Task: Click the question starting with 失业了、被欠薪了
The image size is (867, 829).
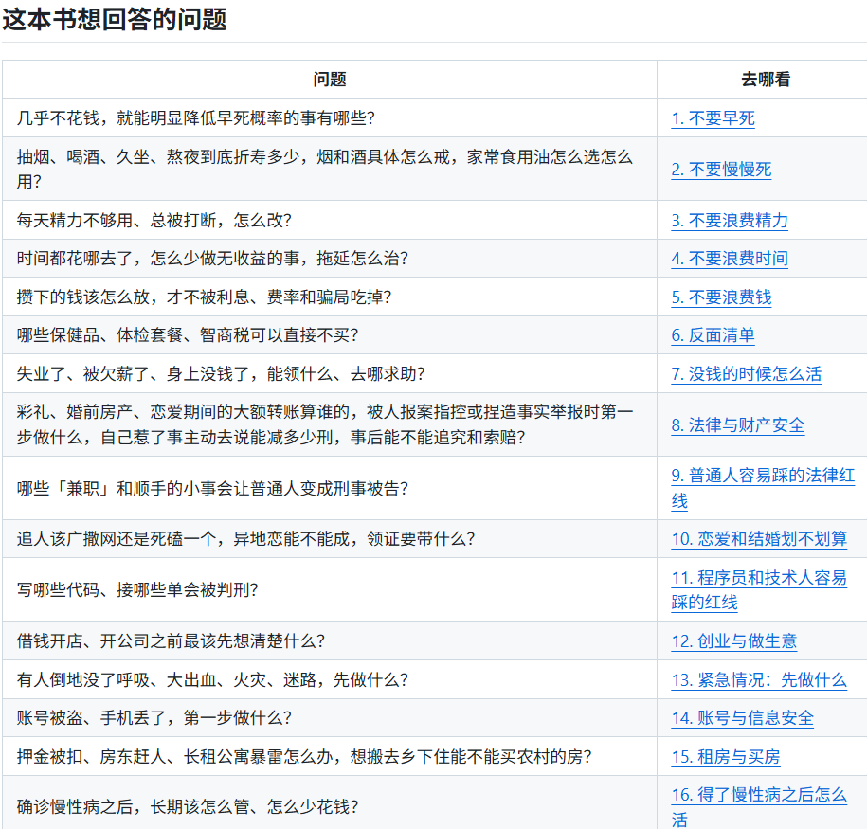Action: (221, 374)
